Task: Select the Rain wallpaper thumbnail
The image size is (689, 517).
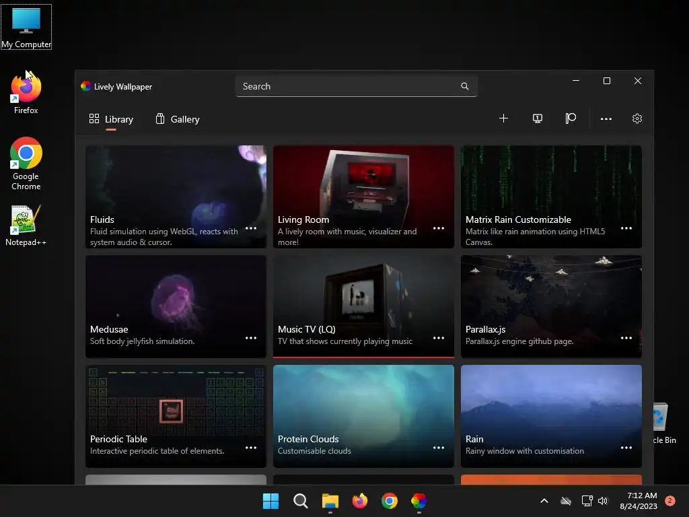Action: click(x=551, y=416)
